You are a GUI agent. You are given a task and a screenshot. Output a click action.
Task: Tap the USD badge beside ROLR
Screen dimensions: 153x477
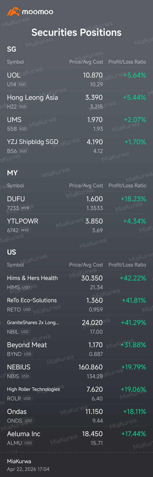[28, 398]
